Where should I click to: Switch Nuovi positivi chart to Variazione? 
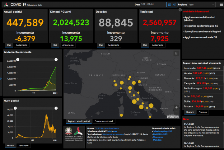coord(24,145)
